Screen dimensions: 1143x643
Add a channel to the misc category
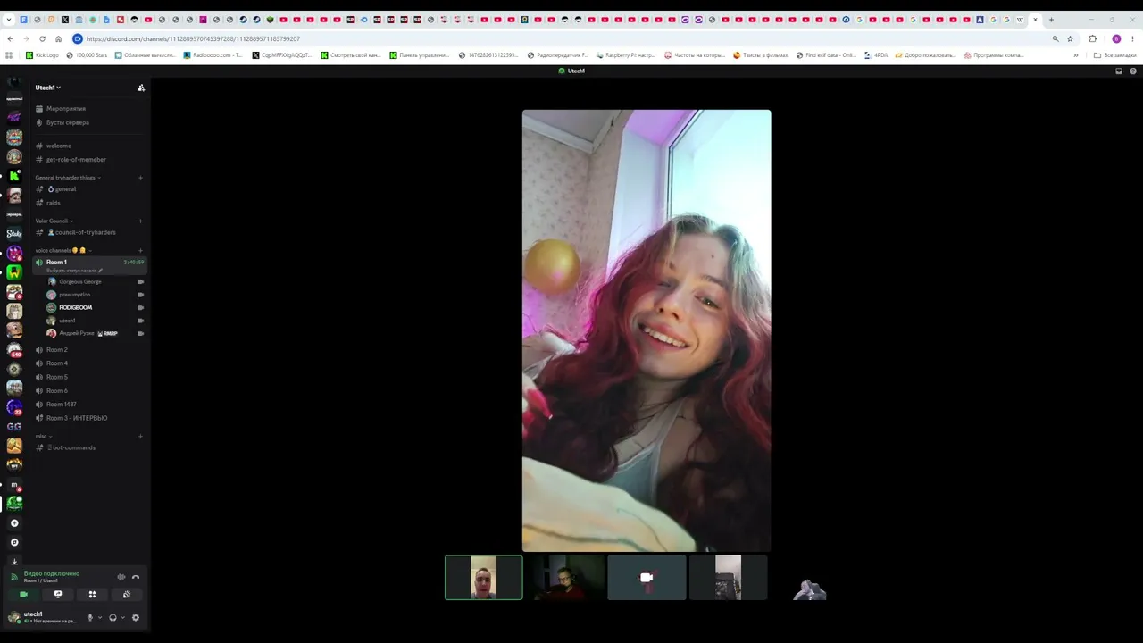click(x=140, y=437)
